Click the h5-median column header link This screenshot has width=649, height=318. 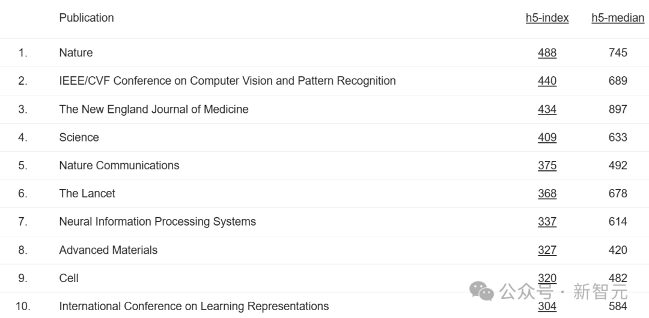[x=618, y=18]
